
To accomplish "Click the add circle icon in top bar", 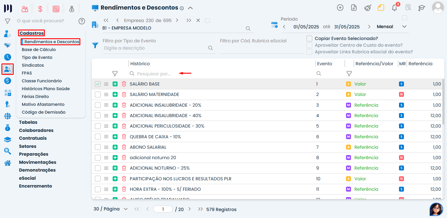I will tap(340, 8).
